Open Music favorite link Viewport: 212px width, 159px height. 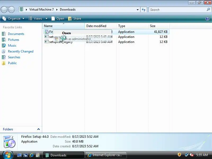click(12, 45)
